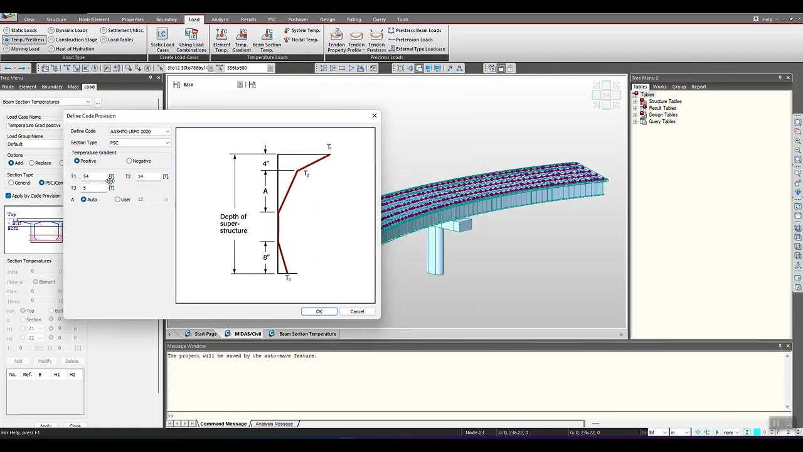The height and width of the screenshot is (452, 803).
Task: Open the Tendon Prestress tool
Action: 376,40
